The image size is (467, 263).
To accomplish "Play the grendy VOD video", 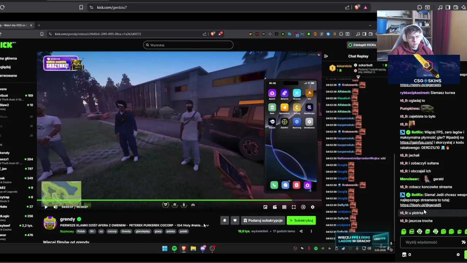I will click(x=46, y=207).
